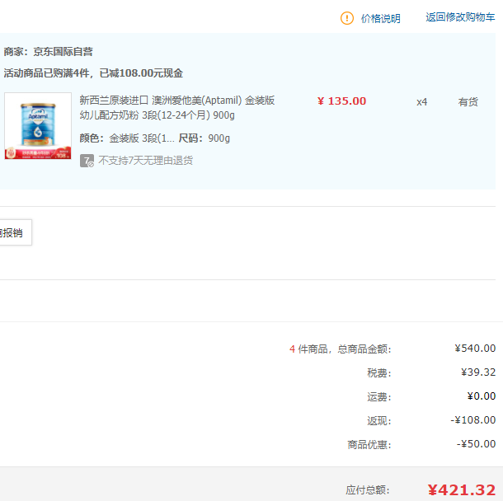503x501 pixels.
Task: Click 返回修改购物车 link
Action: pyautogui.click(x=460, y=17)
